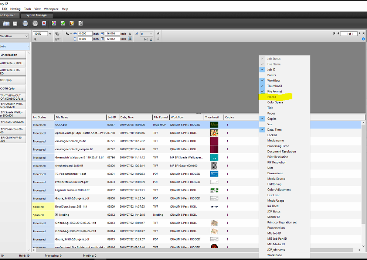Expand the Nesting job tree item

click(57, 215)
